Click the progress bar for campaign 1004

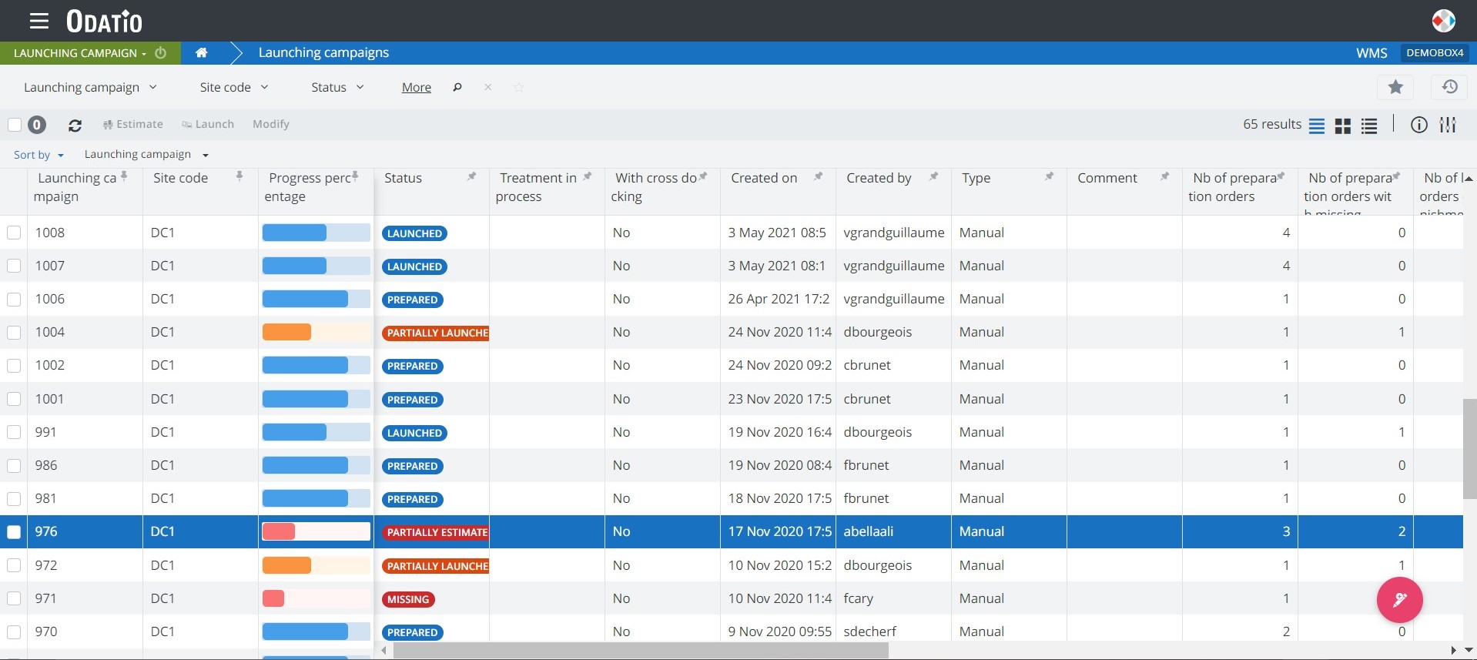(x=316, y=332)
